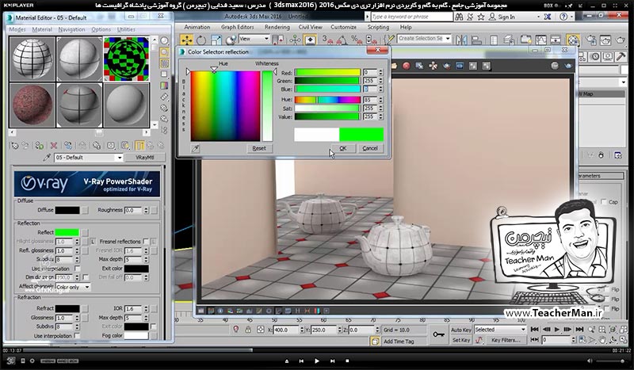Click OK in Color Selector
The height and width of the screenshot is (370, 634).
coord(343,148)
